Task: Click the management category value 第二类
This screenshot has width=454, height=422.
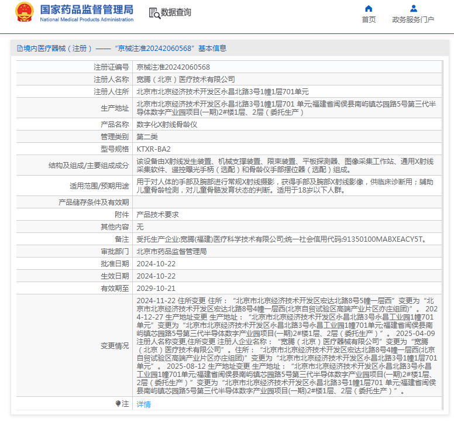Action: (x=147, y=136)
